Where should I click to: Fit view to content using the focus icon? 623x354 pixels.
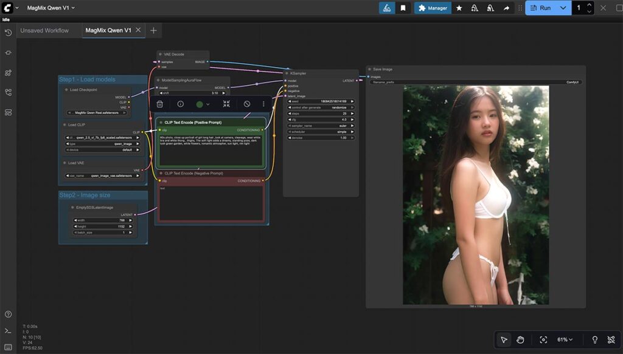[x=543, y=339]
